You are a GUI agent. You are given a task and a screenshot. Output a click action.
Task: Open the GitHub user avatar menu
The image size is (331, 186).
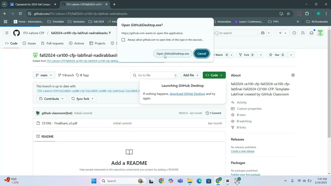coord(320,33)
